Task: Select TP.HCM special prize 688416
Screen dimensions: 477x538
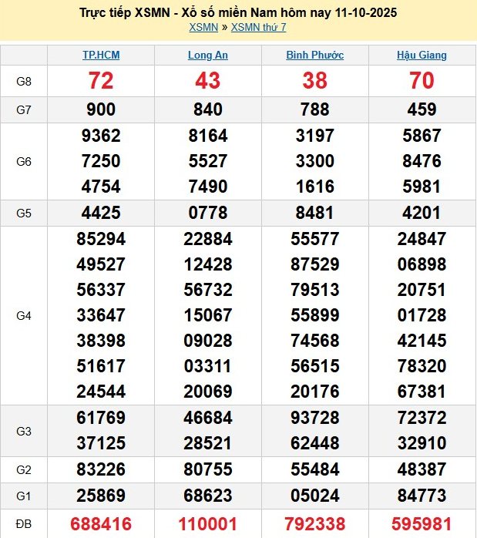Action: (101, 524)
